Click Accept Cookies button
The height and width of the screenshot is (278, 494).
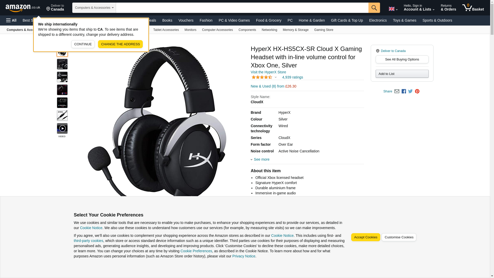pos(366,237)
